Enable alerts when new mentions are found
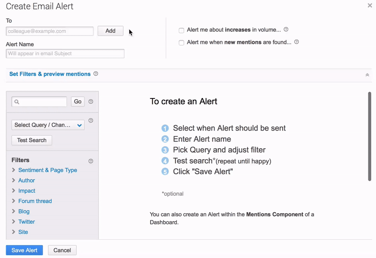This screenshot has width=376, height=258. 181,42
